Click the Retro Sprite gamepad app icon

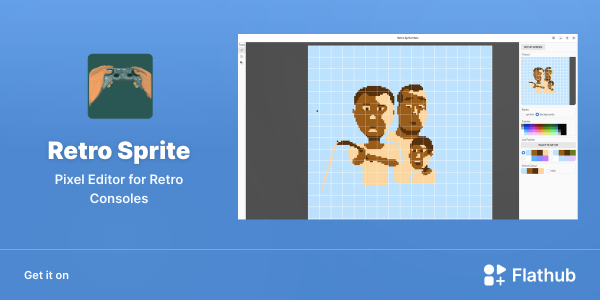tap(120, 86)
